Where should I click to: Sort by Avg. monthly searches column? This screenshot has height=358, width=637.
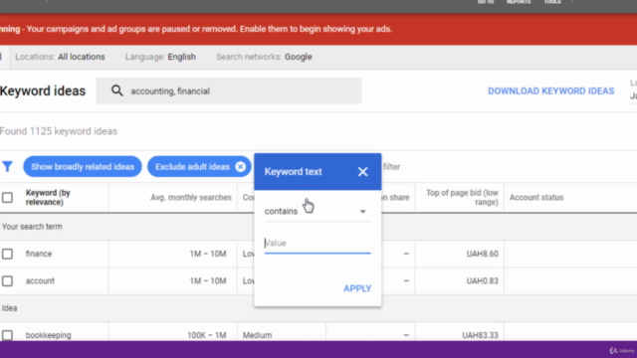[x=191, y=197]
